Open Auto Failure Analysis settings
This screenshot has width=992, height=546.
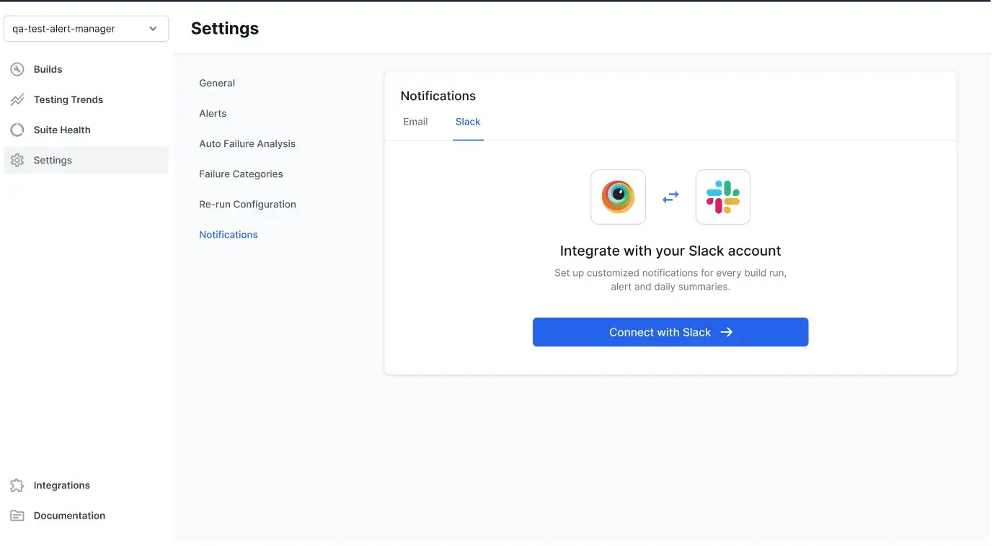point(247,143)
